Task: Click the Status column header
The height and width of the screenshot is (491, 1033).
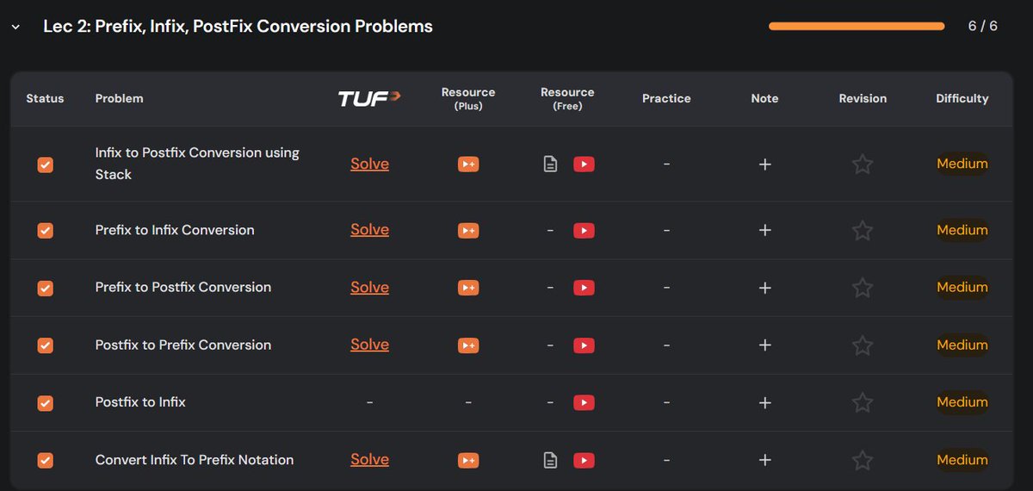Action: 45,98
